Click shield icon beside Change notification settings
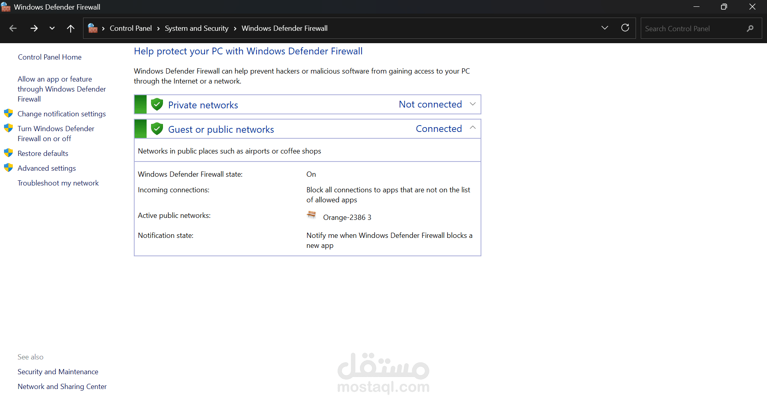Screen dimensions: 767x403 [x=8, y=113]
